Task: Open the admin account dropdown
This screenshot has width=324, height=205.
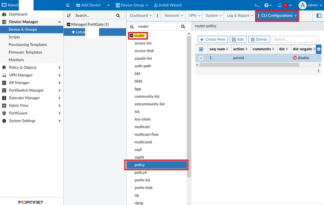Action: (320, 5)
